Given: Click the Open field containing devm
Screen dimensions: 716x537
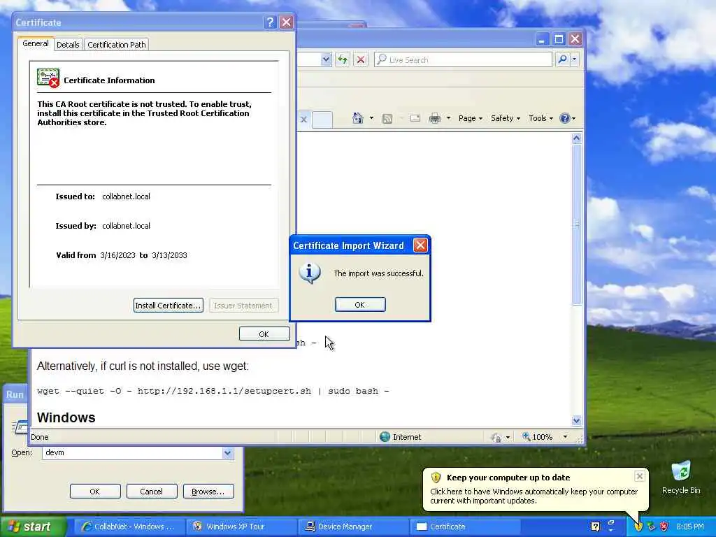Looking at the screenshot, I should [x=132, y=452].
